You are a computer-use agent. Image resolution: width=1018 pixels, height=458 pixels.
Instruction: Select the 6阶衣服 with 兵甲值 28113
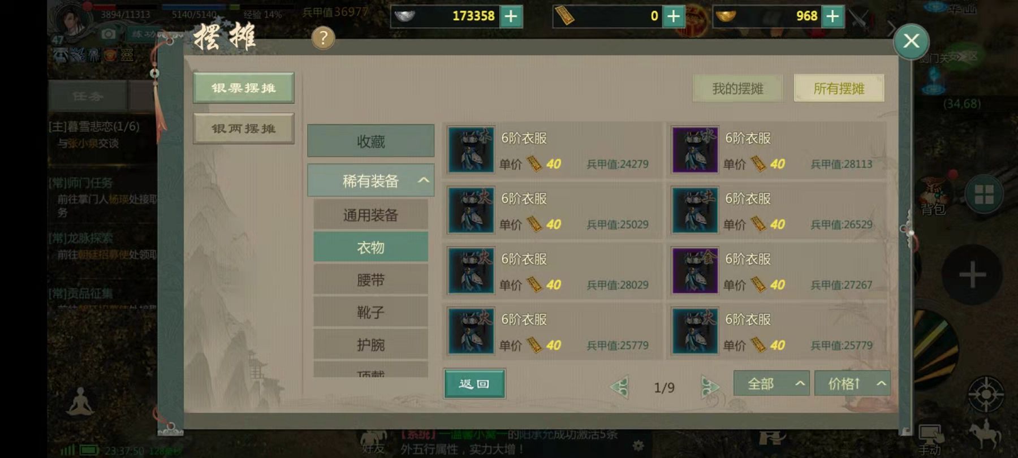775,150
